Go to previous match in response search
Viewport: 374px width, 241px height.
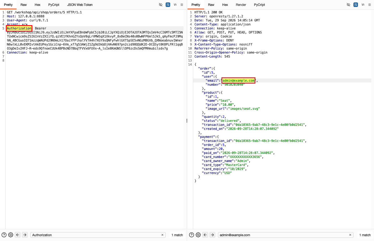click(x=205, y=235)
